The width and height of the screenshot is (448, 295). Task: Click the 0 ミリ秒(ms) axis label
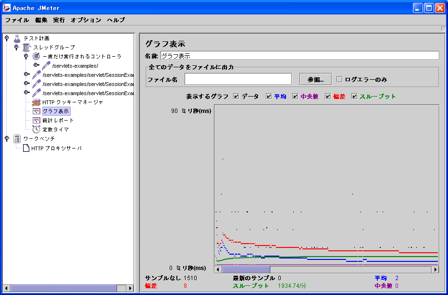tap(187, 268)
